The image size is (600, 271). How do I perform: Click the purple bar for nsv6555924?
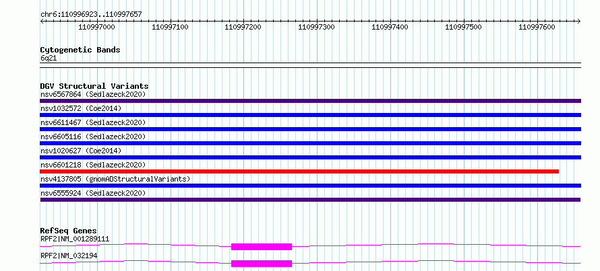310,200
